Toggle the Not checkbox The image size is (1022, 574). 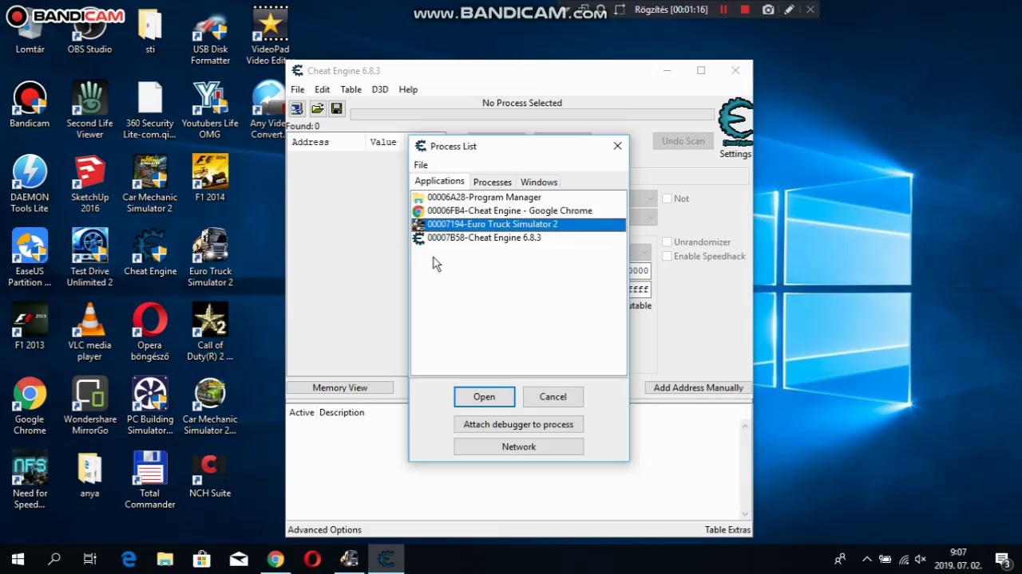click(x=667, y=199)
